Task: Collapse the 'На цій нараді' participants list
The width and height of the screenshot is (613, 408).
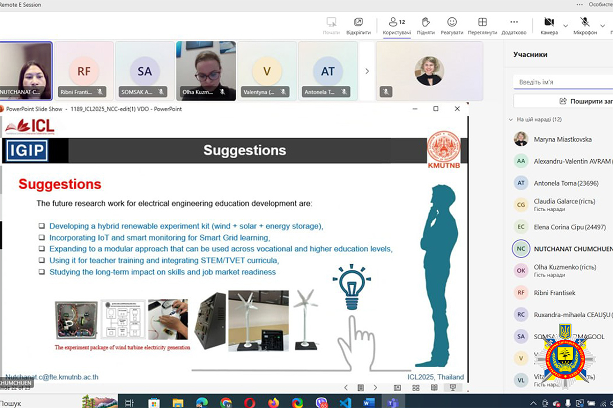Action: tap(510, 120)
